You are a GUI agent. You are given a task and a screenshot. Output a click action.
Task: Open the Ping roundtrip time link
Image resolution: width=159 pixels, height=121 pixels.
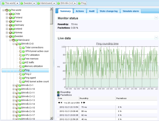[x=107, y=44]
